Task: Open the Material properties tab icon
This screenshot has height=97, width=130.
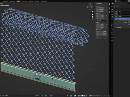Action: pos(112,37)
